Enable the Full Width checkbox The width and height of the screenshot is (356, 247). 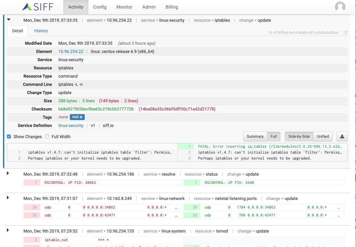pyautogui.click(x=47, y=136)
